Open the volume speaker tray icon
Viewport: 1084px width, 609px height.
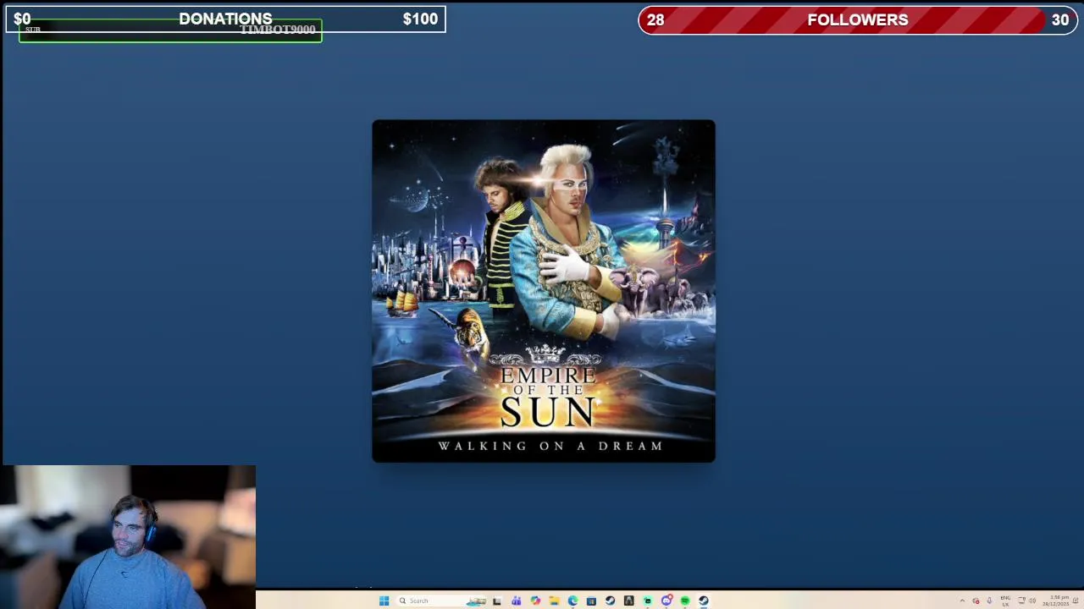1032,601
